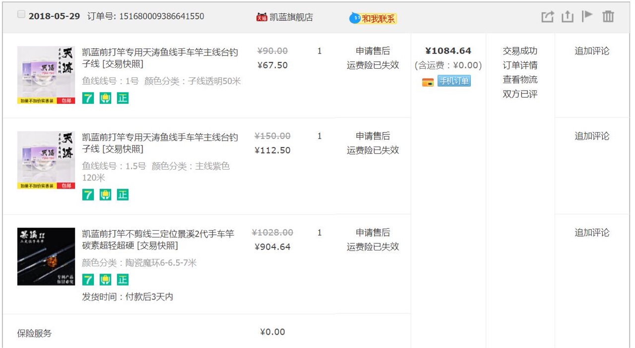Click the 正 genuine icon under 陶瓷魔环6-6.5-7米

point(123,280)
